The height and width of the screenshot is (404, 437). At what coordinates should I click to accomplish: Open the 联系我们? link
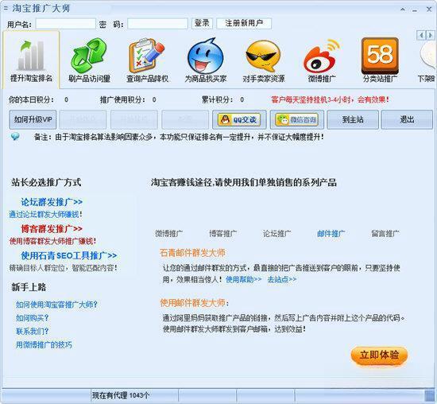point(33,331)
